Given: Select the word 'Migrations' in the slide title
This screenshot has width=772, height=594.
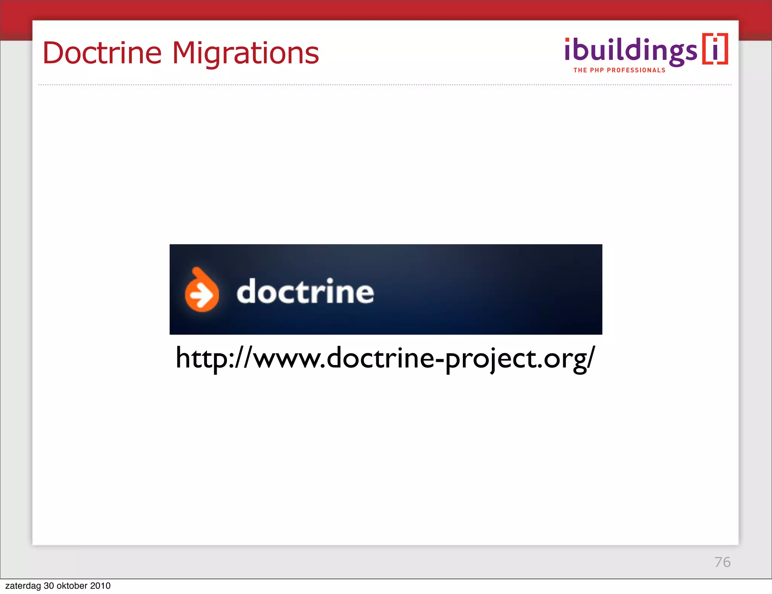Looking at the screenshot, I should click(x=245, y=53).
